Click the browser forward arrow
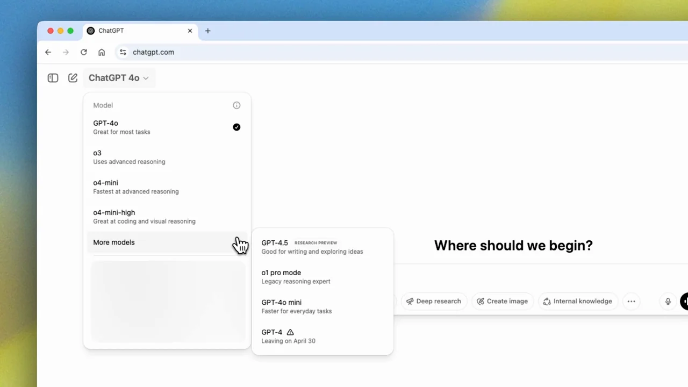688x387 pixels. [66, 52]
